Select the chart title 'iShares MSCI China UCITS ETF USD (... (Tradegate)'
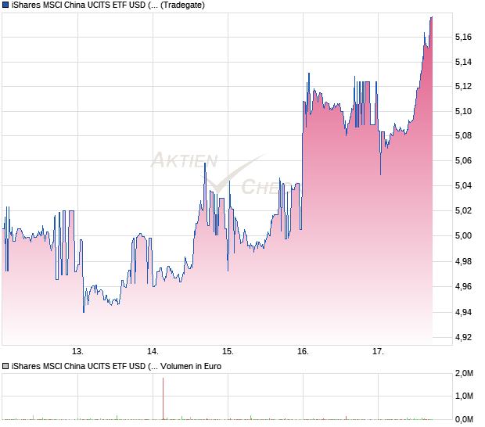Viewport: 485px width, 427px height. coord(108,5)
